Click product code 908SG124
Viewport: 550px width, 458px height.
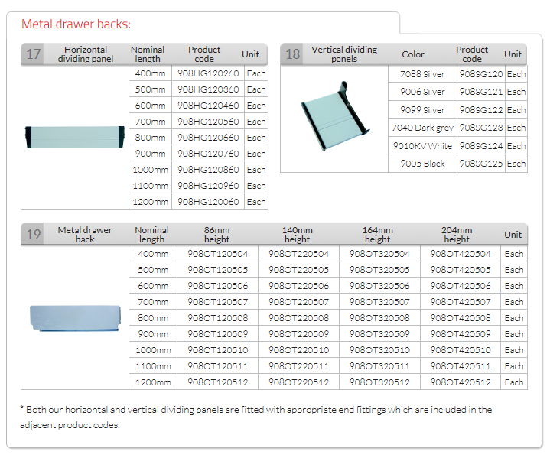[x=481, y=146]
